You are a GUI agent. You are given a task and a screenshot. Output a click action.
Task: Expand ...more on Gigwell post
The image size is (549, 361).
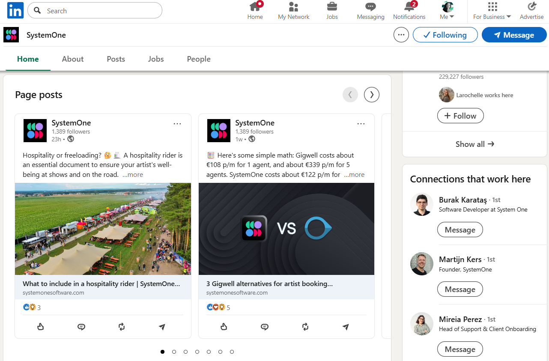point(354,175)
